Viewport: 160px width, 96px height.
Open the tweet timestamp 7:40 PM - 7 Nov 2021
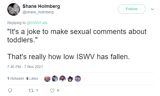pyautogui.click(x=25, y=67)
